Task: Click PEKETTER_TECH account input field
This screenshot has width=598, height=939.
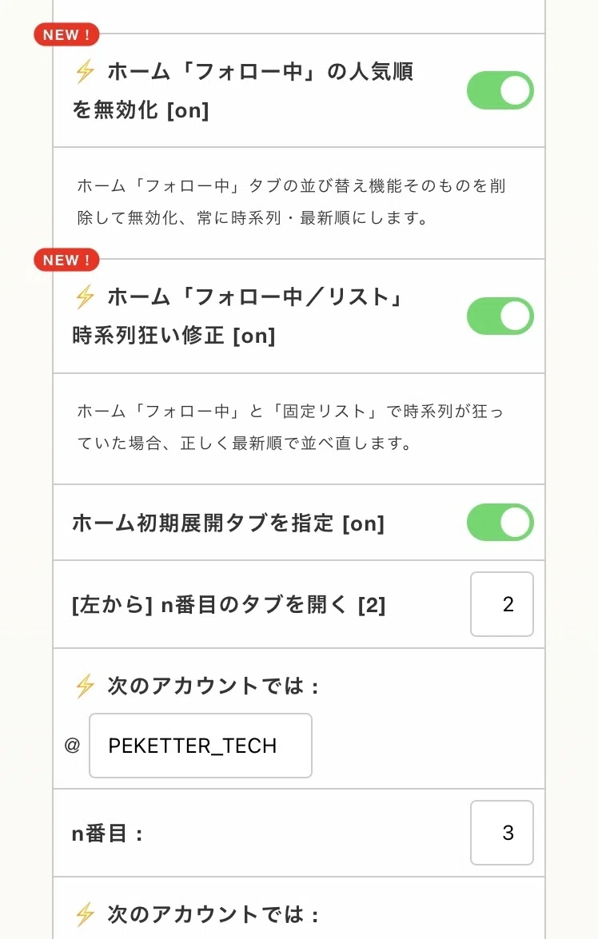Action: pyautogui.click(x=201, y=746)
